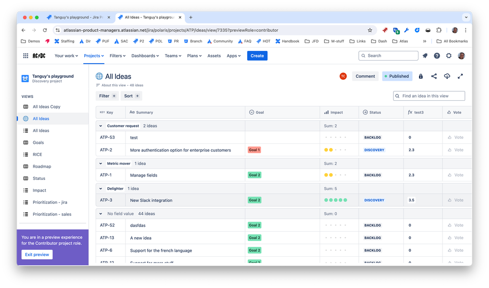Click the Tanguy's playground project icon

tap(25, 79)
